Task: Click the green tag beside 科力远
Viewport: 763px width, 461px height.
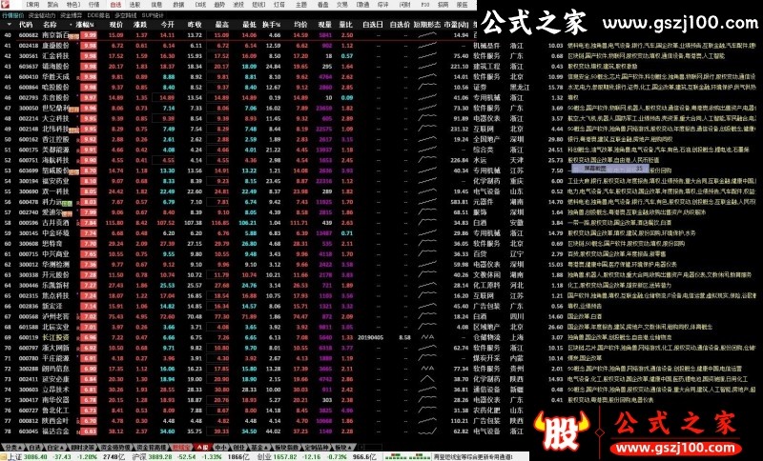Action: pyautogui.click(x=67, y=203)
